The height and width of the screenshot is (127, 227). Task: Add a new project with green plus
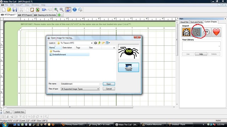click(x=59, y=15)
